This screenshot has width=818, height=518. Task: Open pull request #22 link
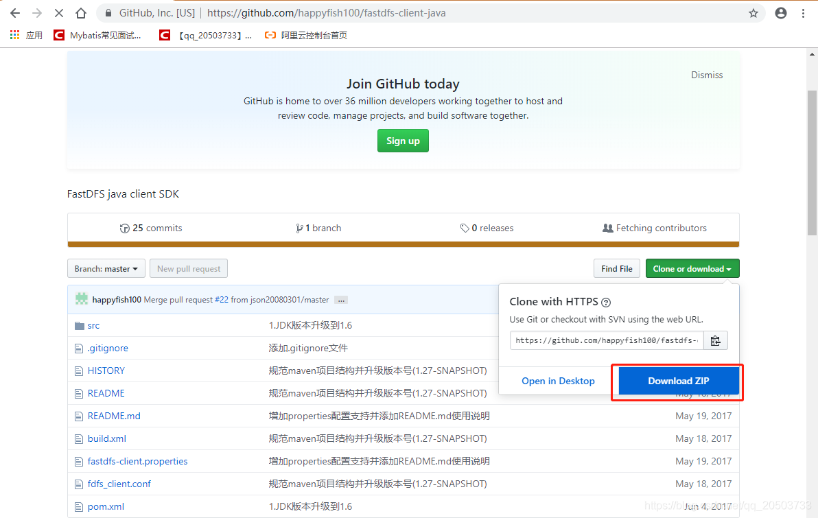(222, 299)
